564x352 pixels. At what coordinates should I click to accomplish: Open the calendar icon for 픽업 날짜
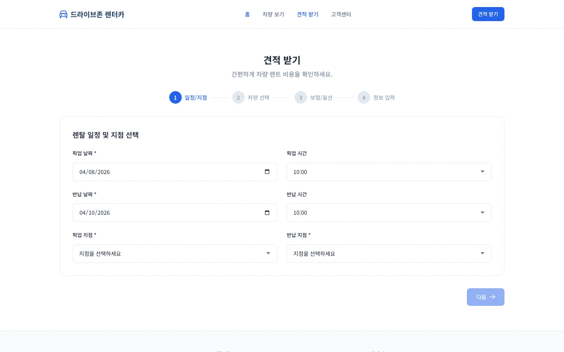coord(267,172)
